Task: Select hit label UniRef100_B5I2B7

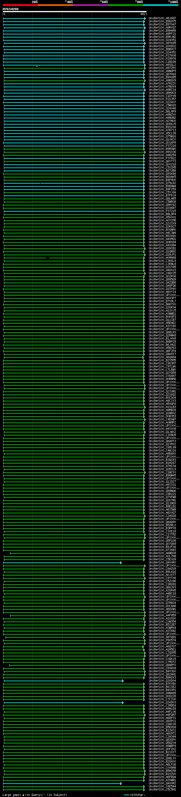Action: click(x=162, y=625)
